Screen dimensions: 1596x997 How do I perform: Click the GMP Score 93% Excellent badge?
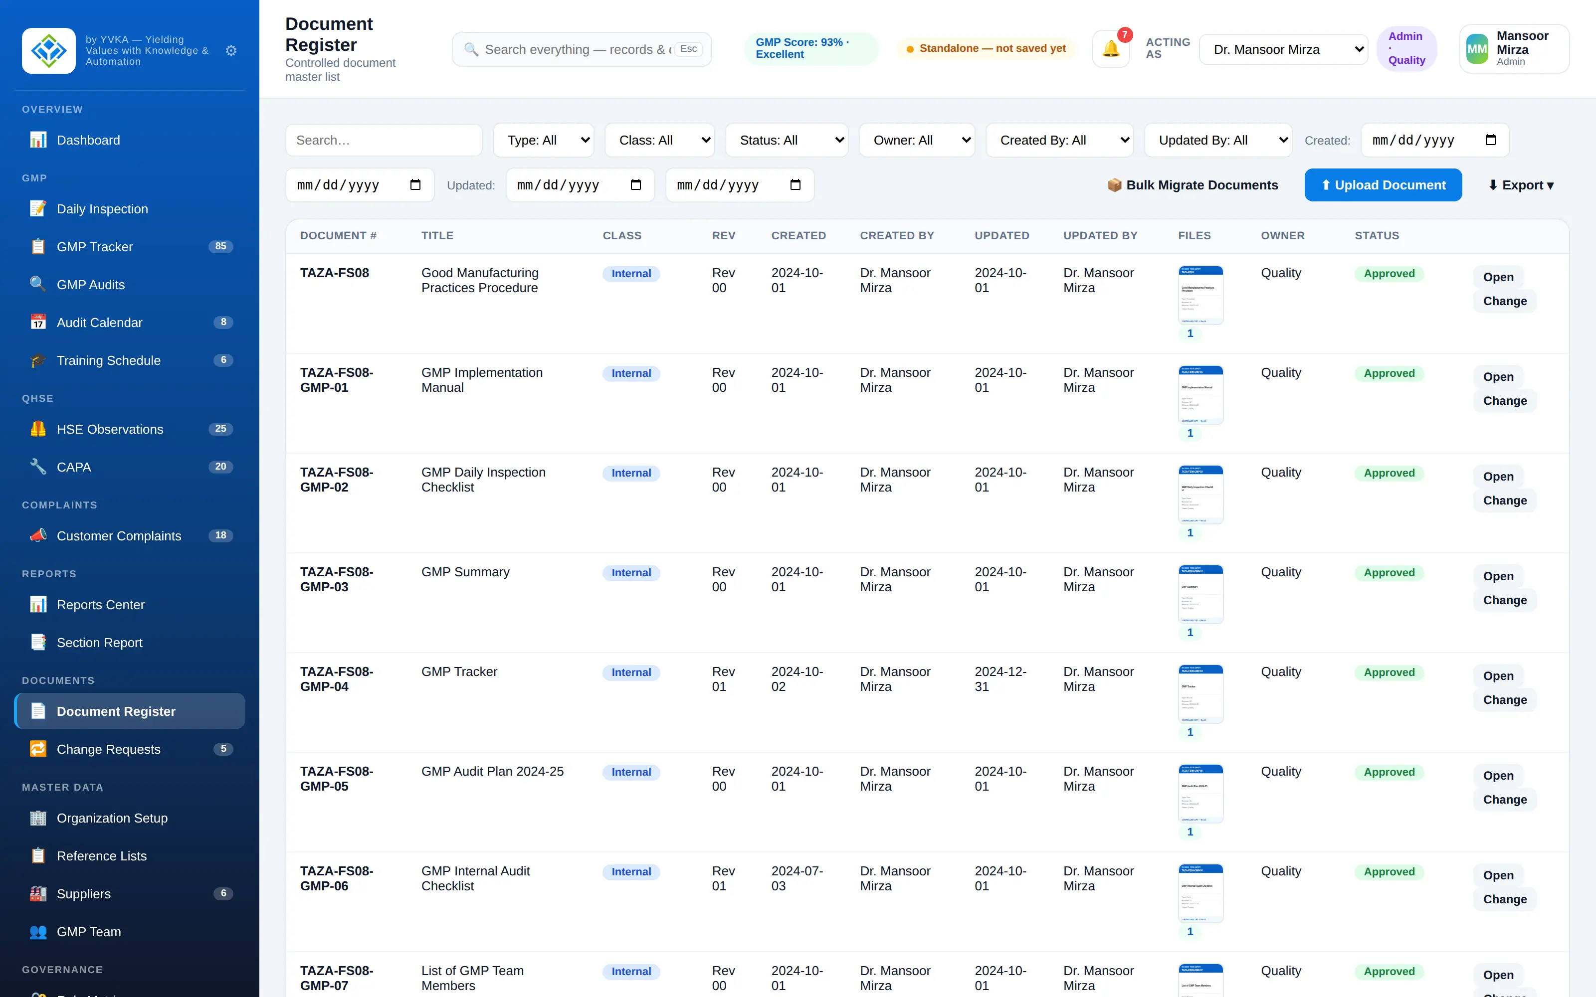point(810,48)
